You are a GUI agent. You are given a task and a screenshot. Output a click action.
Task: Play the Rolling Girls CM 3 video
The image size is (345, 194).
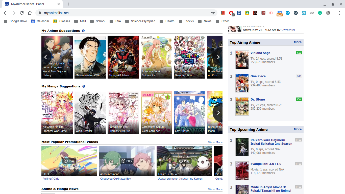click(x=69, y=161)
